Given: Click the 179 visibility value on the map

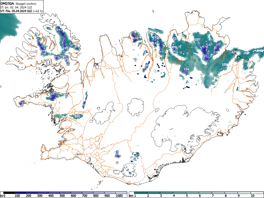Looking at the screenshot, I should click(205, 47).
